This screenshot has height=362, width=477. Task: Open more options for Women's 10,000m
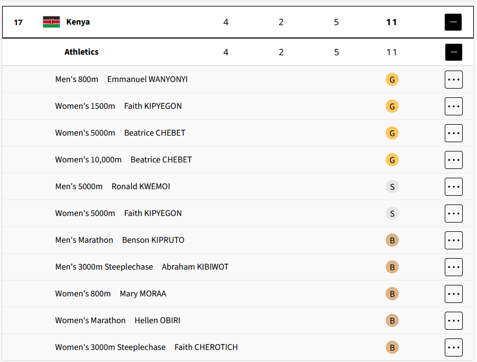coord(453,160)
